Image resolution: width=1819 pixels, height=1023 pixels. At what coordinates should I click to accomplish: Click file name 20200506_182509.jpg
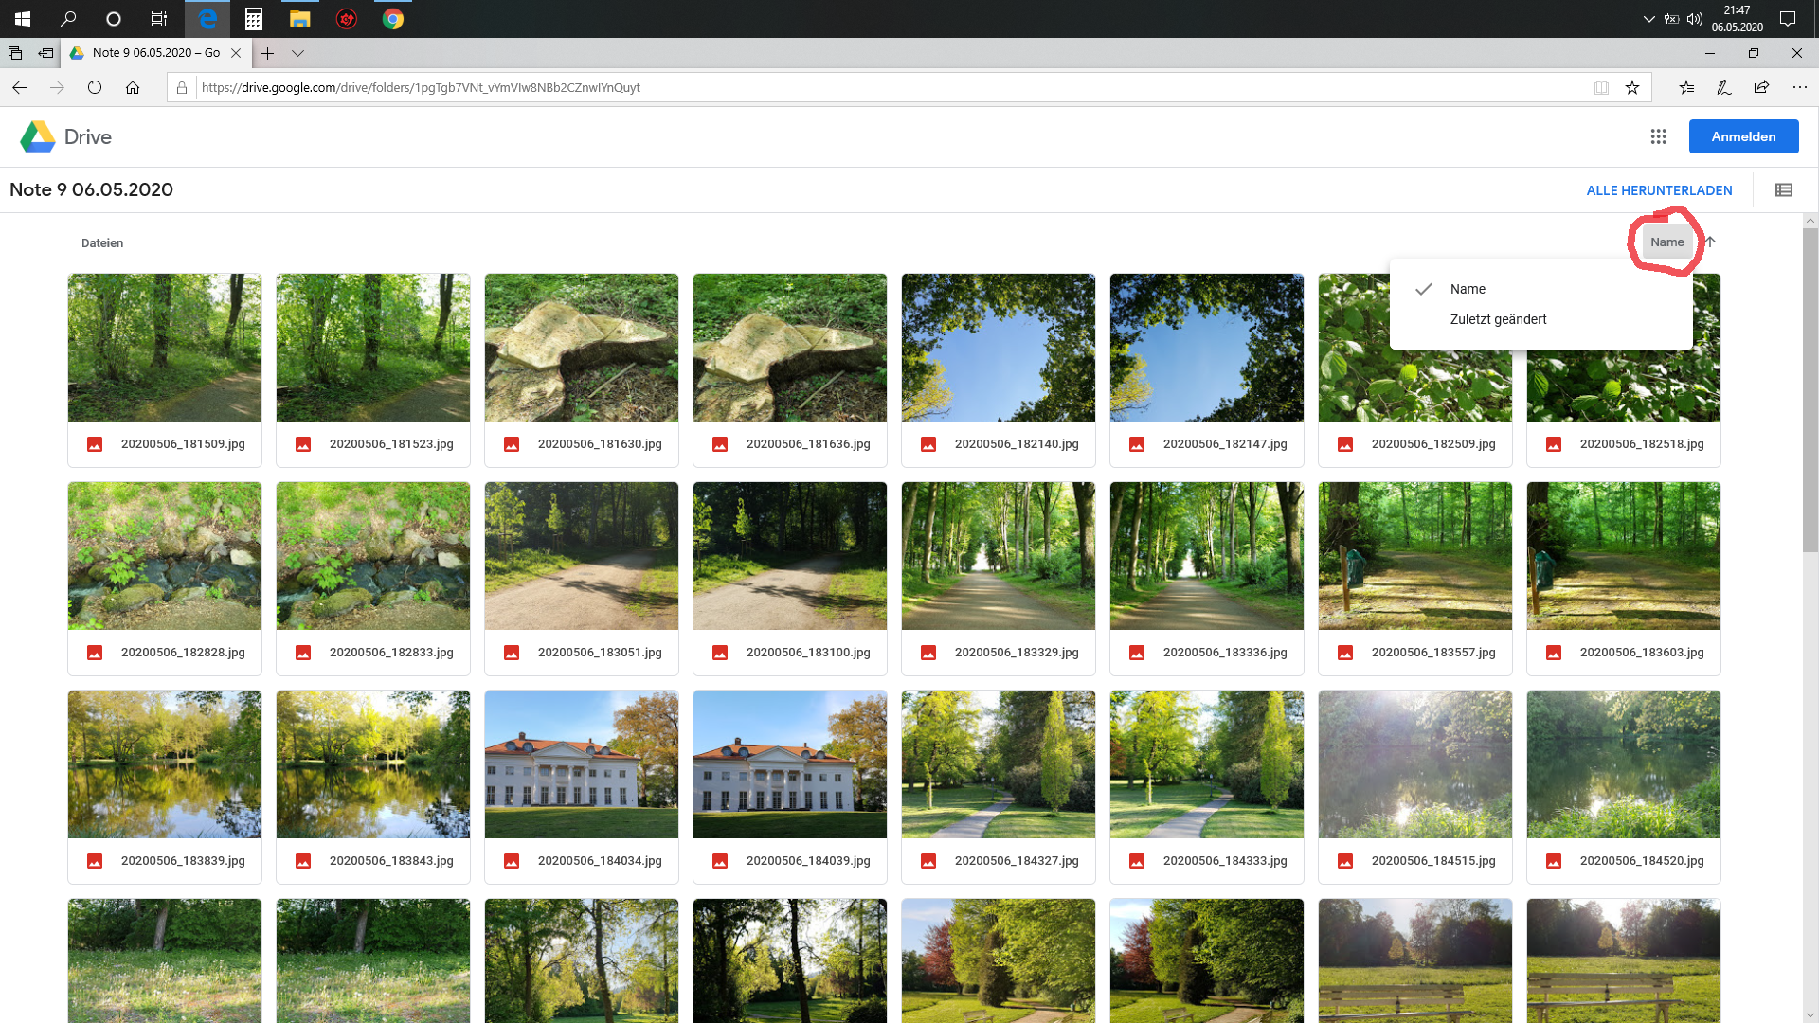pos(1433,444)
